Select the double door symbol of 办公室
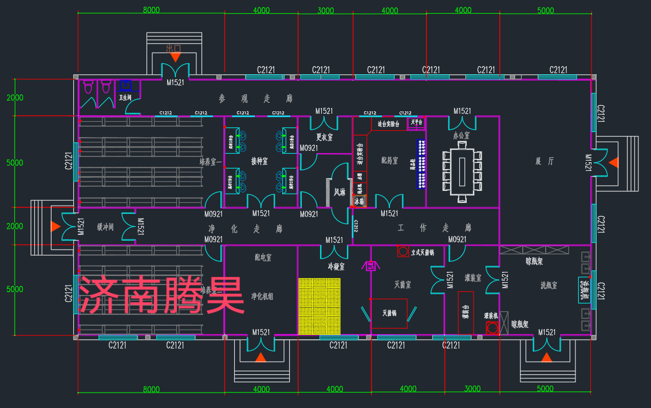The height and width of the screenshot is (408, 651). (x=462, y=123)
